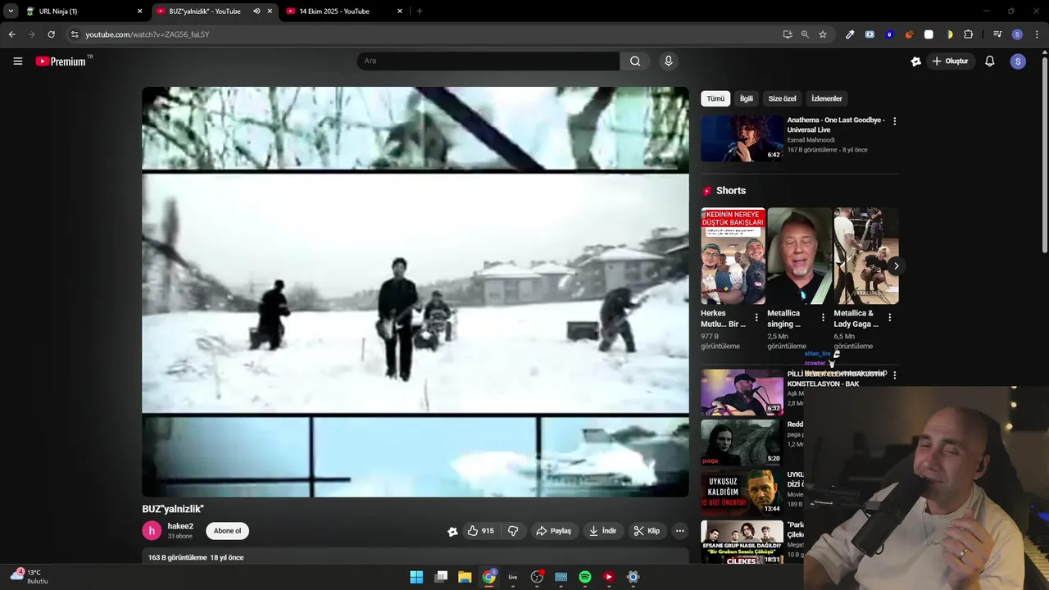Open options for Anathema One Last Goodbye
Viewport: 1049px width, 590px height.
pos(894,121)
